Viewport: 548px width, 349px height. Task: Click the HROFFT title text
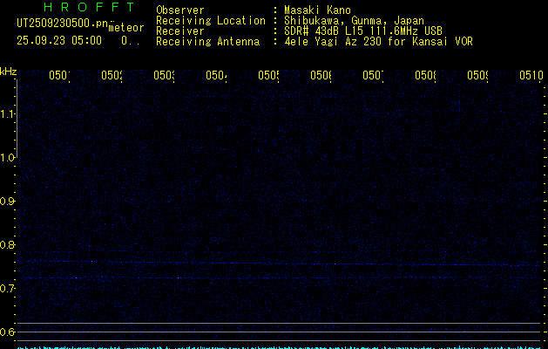pos(88,8)
